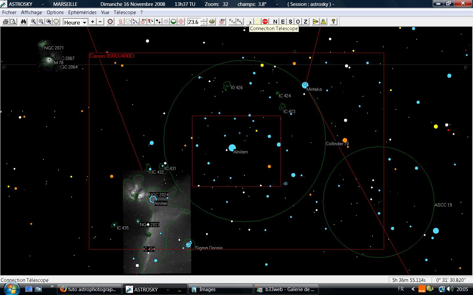The height and width of the screenshot is (295, 473).
Task: Toggle the coordinate grid icon
Action: coord(166,22)
